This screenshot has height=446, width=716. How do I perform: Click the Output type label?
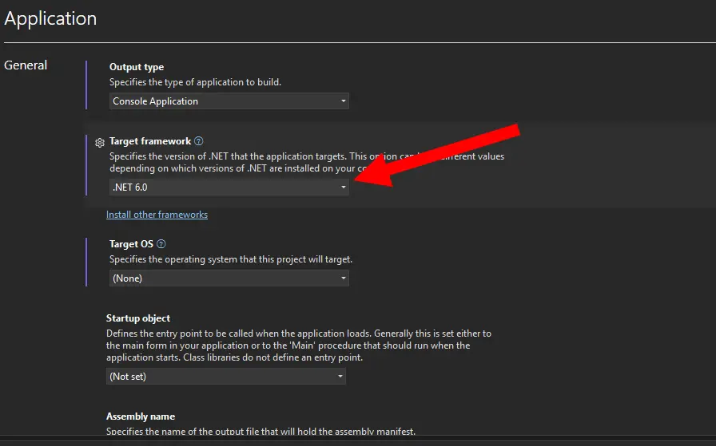coord(137,67)
